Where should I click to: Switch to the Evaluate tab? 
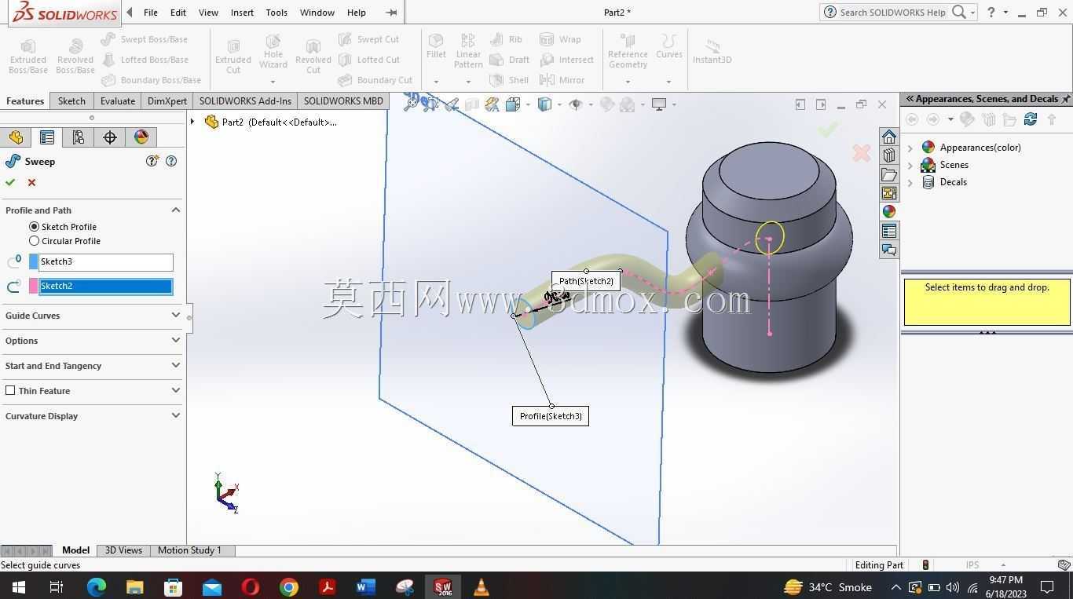click(118, 101)
